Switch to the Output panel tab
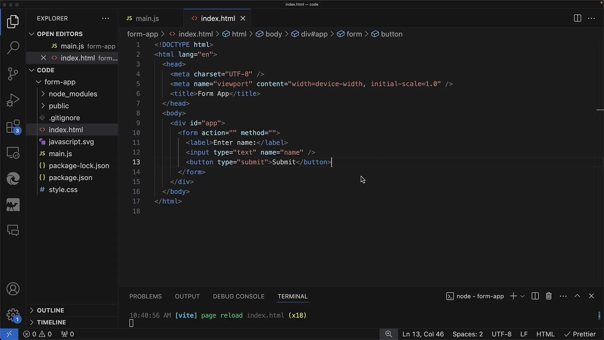Screen dimensions: 604x340 click(x=187, y=296)
